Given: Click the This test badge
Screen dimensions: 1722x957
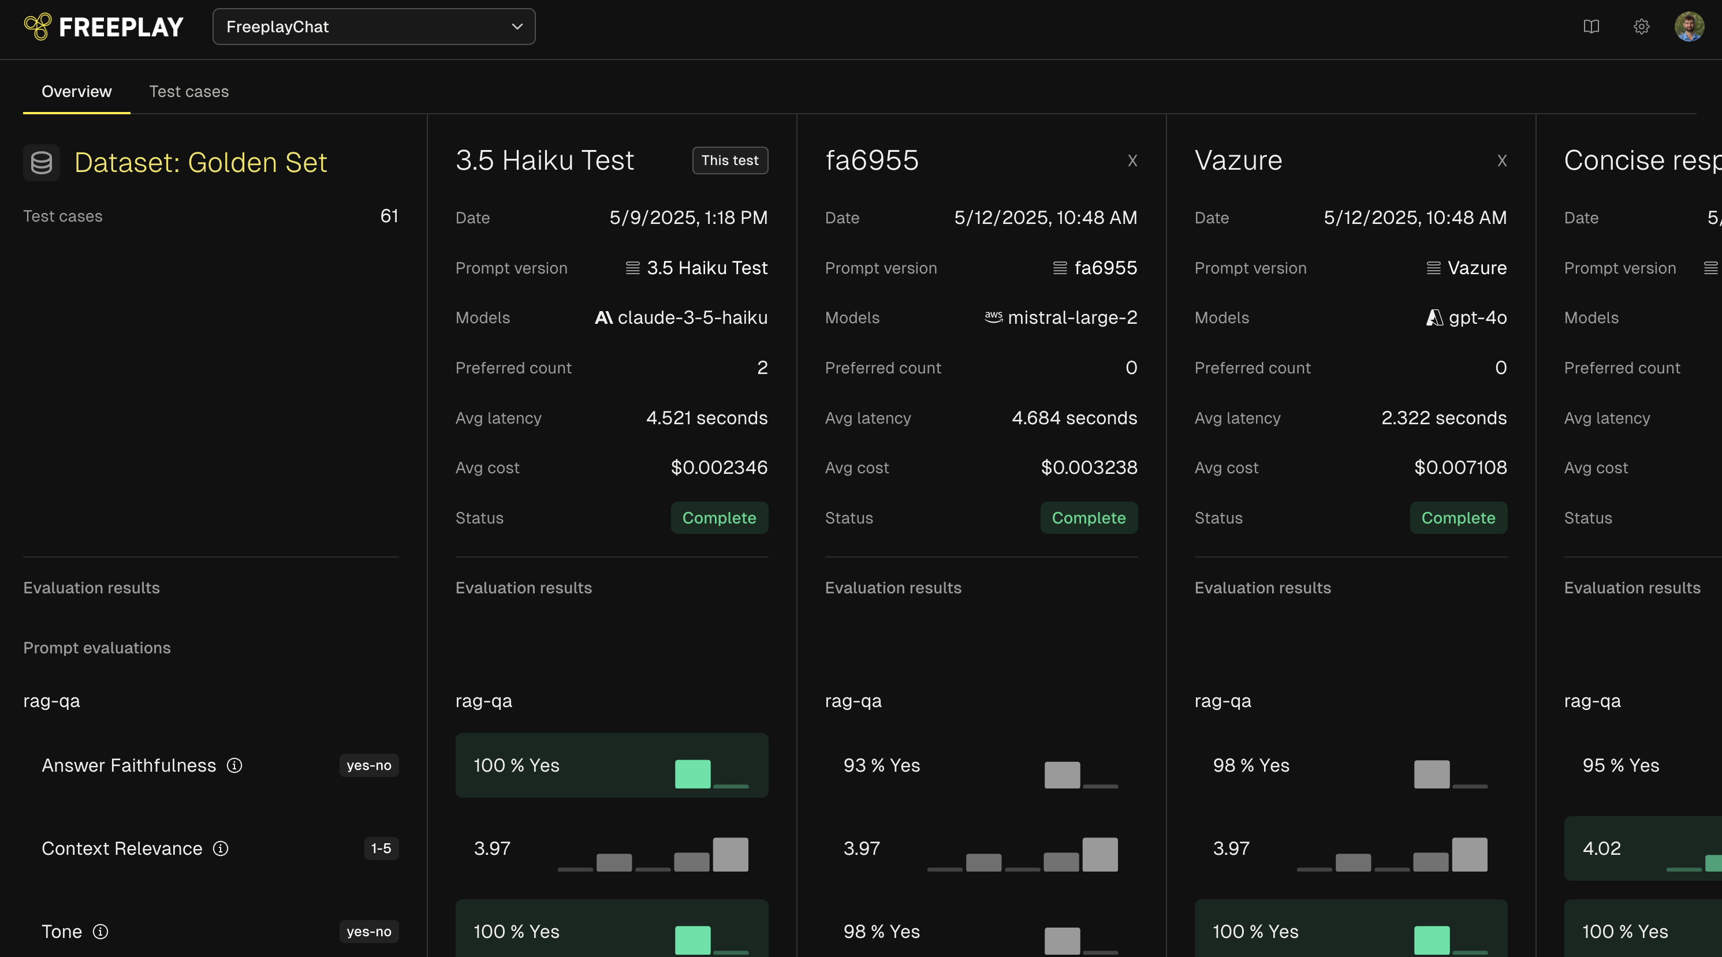Looking at the screenshot, I should tap(729, 160).
